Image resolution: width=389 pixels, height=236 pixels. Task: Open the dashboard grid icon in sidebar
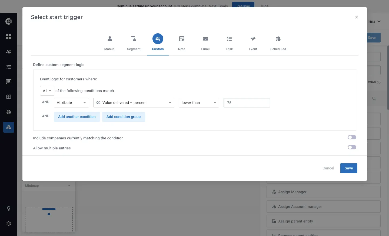[x=9, y=37]
